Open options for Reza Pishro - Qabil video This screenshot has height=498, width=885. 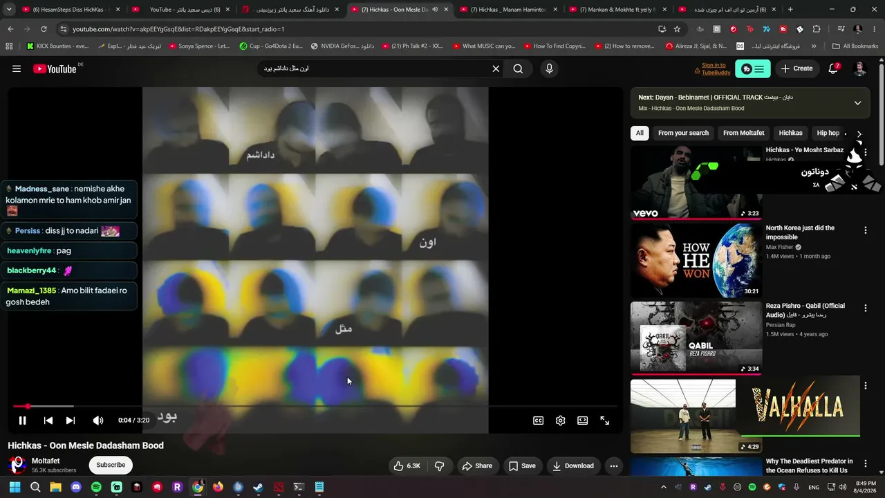pos(865,308)
